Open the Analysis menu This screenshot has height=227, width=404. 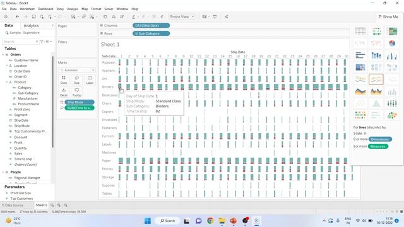pyautogui.click(x=73, y=9)
